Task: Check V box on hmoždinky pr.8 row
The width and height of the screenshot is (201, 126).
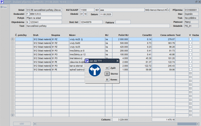Action: [190, 51]
